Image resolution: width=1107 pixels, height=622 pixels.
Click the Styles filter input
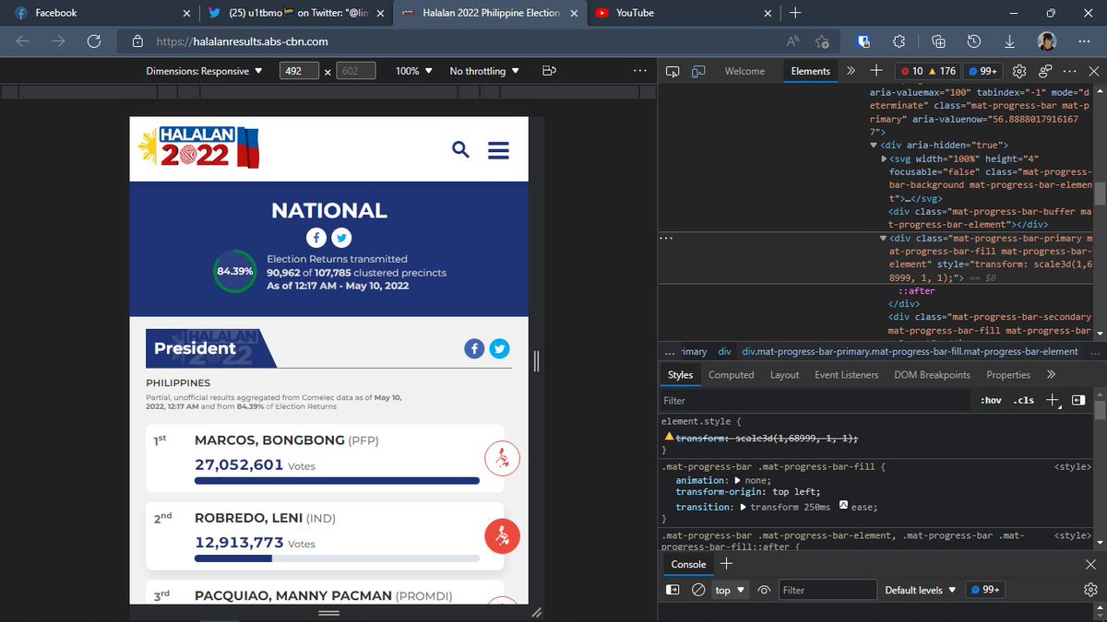tap(816, 401)
